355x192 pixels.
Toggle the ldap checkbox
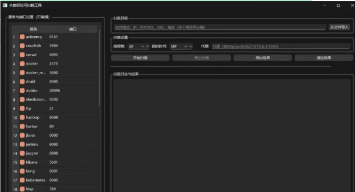pyautogui.click(x=22, y=189)
